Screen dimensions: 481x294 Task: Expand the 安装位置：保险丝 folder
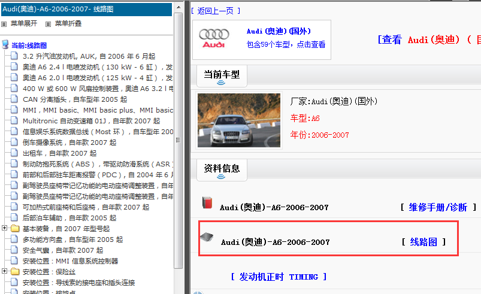click(x=4, y=271)
